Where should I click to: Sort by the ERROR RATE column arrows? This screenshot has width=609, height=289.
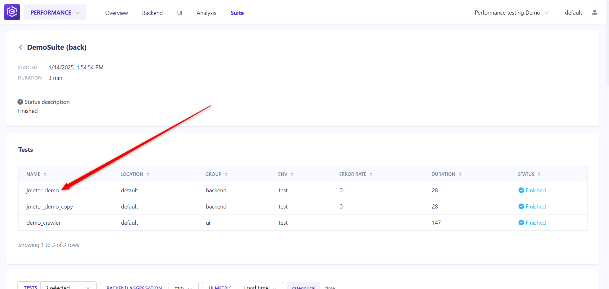click(x=371, y=174)
